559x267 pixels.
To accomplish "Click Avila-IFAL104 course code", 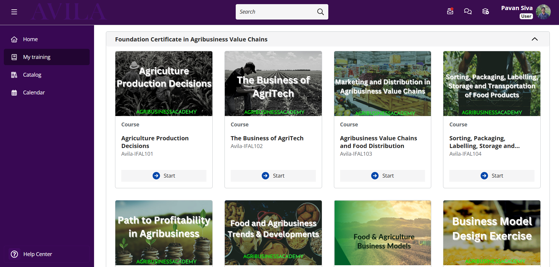I will [x=466, y=154].
